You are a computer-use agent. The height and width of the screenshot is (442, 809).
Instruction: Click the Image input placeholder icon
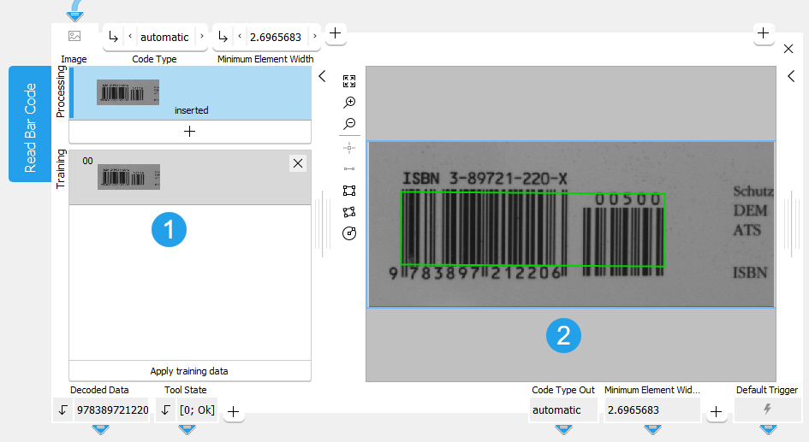tap(74, 37)
